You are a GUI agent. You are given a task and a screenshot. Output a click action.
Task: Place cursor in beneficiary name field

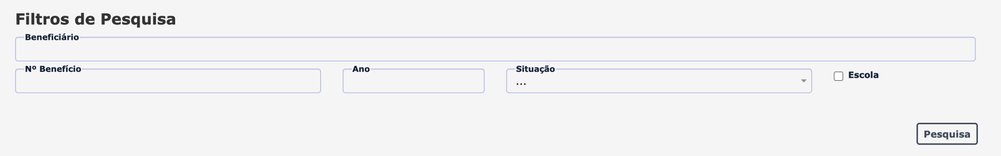coord(495,49)
